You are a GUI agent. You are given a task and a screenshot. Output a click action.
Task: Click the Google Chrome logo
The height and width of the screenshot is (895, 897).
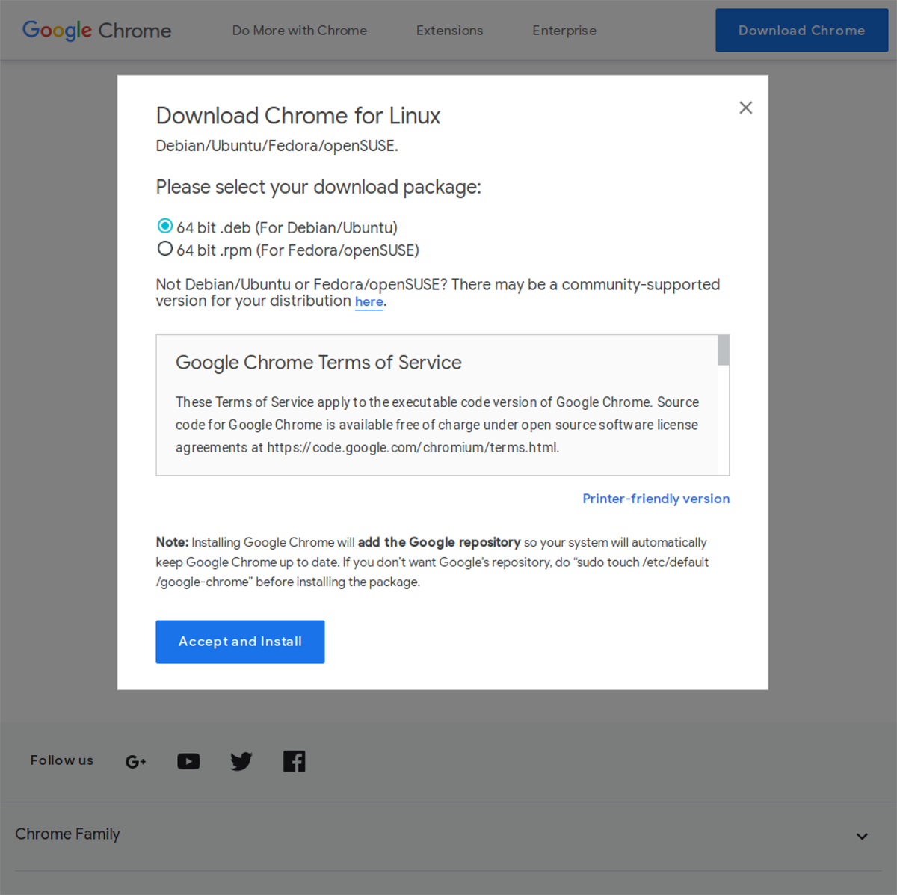[x=97, y=31]
